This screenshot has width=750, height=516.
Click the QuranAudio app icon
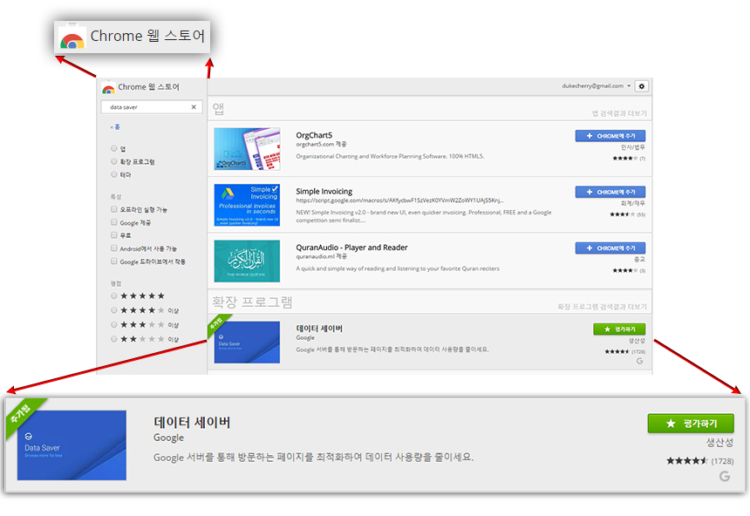(247, 261)
